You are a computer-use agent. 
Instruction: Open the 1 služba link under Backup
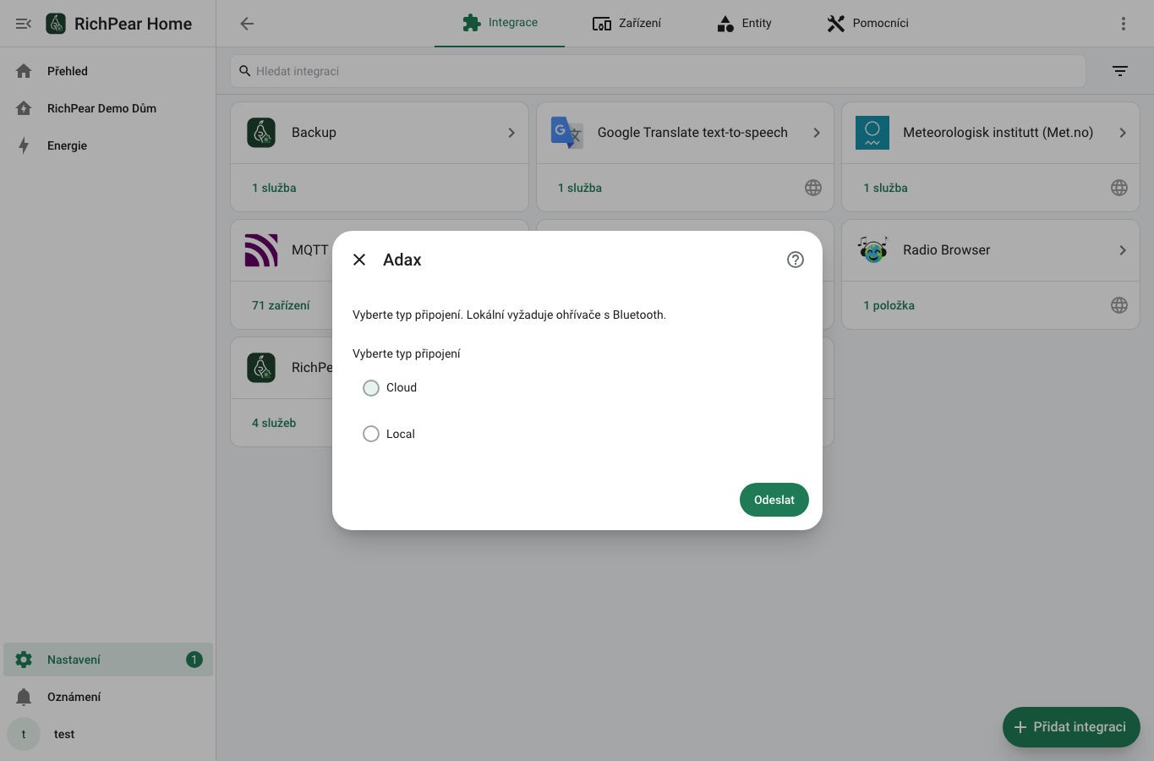pos(274,188)
